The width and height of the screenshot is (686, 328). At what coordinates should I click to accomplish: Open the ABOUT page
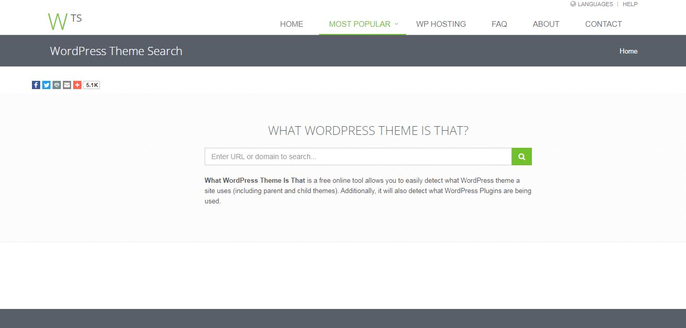pos(546,24)
